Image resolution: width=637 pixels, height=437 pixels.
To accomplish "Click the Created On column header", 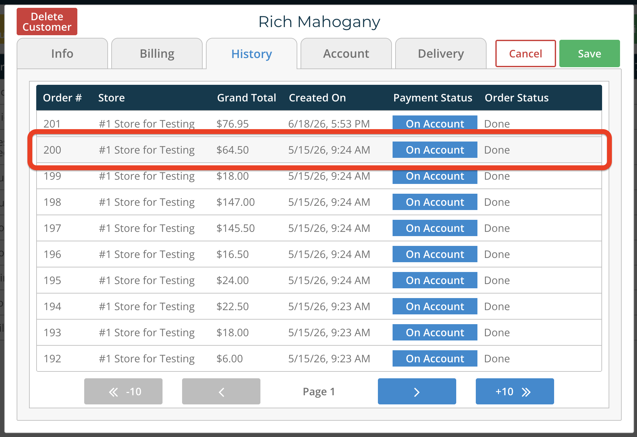I will tap(317, 98).
